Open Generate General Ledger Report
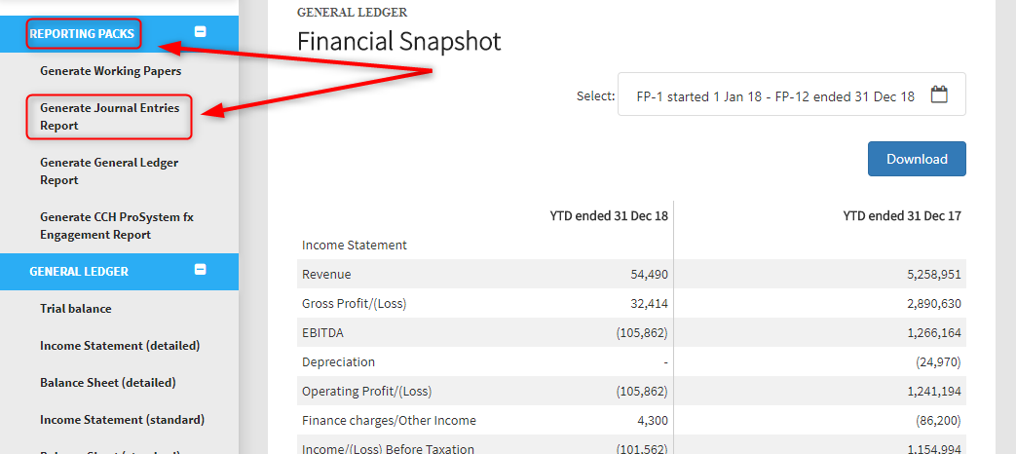 point(109,170)
